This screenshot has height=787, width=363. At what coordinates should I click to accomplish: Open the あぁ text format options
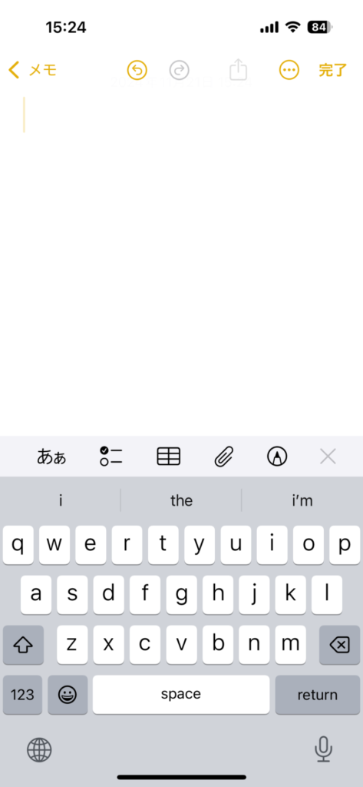[x=51, y=457]
